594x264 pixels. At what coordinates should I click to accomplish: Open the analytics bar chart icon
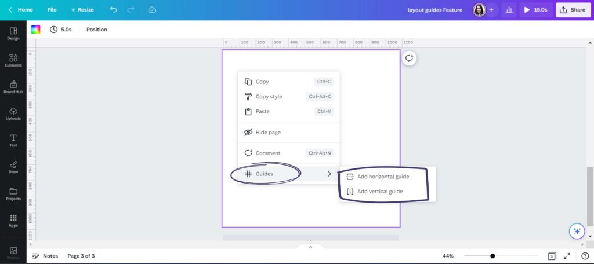(509, 10)
